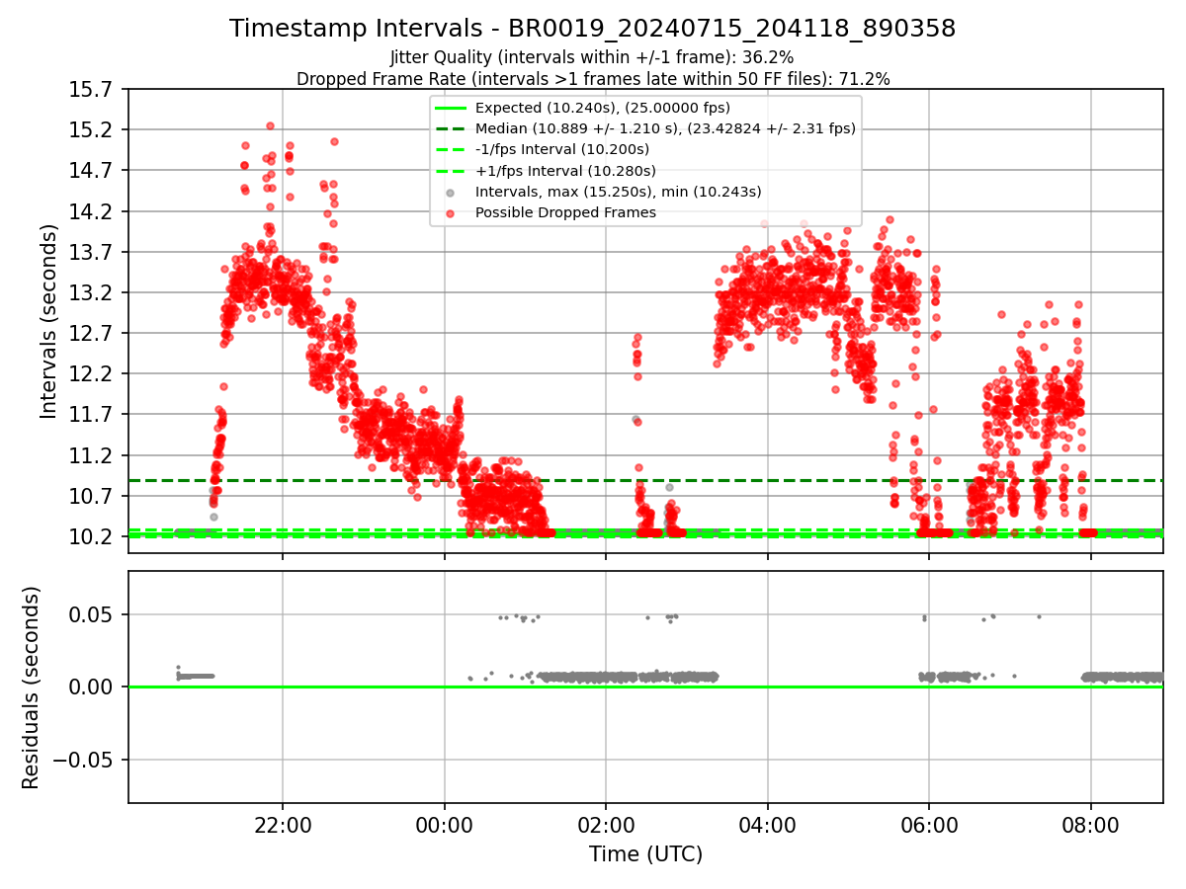Click the 'Time (UTC)' x-axis label
Viewport: 1186px width, 889px height.
tap(645, 854)
